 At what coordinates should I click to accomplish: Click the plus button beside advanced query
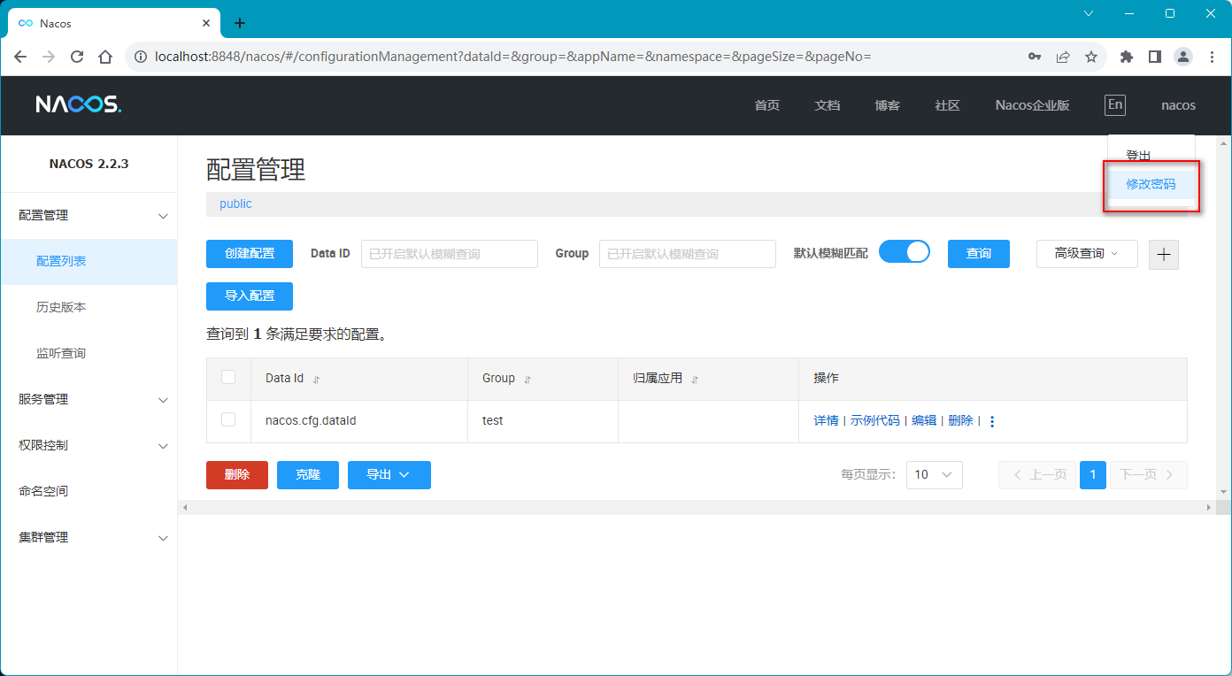1164,254
